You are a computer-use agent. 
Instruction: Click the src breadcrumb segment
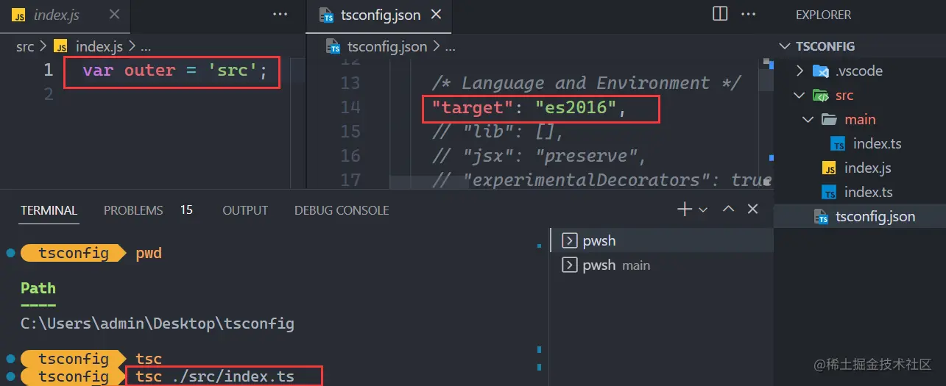click(x=25, y=46)
